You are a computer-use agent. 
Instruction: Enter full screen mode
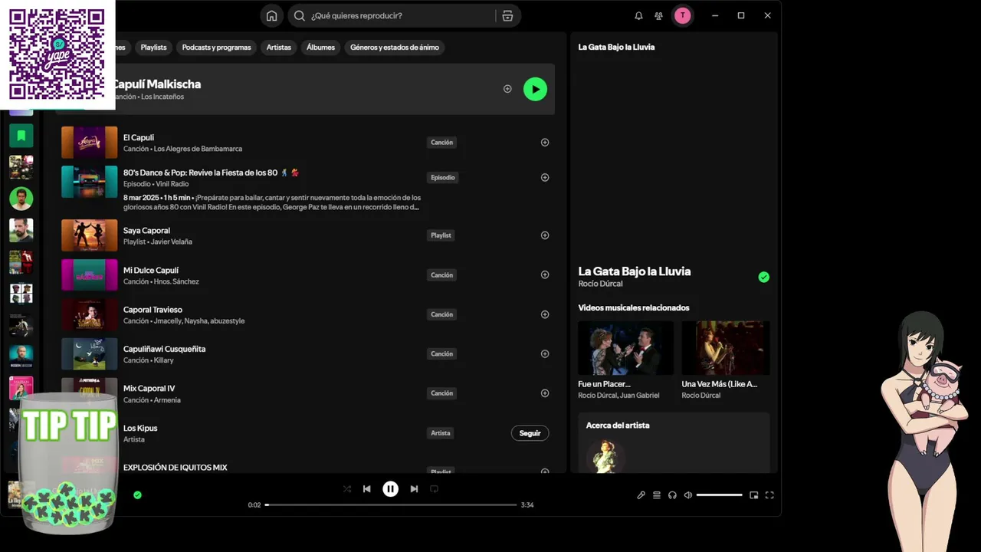(769, 495)
